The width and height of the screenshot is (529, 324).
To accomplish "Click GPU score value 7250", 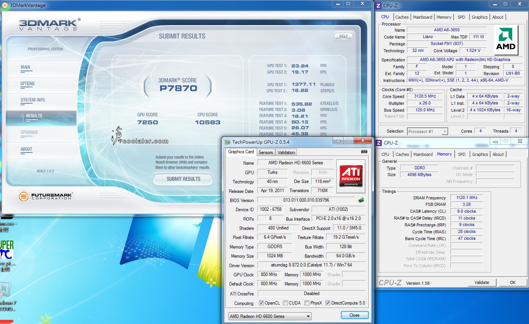I will pos(147,122).
